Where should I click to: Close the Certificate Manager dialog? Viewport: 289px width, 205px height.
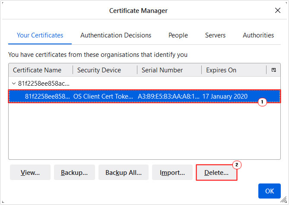click(278, 10)
